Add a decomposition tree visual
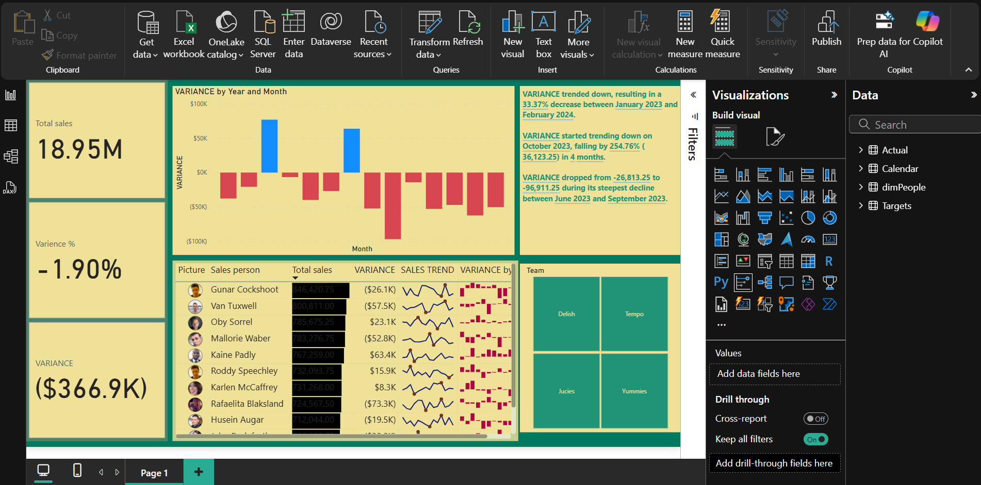The height and width of the screenshot is (485, 981). point(764,282)
